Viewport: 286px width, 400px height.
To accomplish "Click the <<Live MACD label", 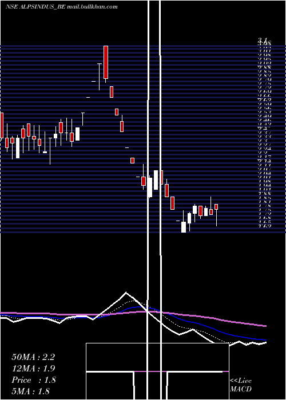I will click(x=241, y=385).
